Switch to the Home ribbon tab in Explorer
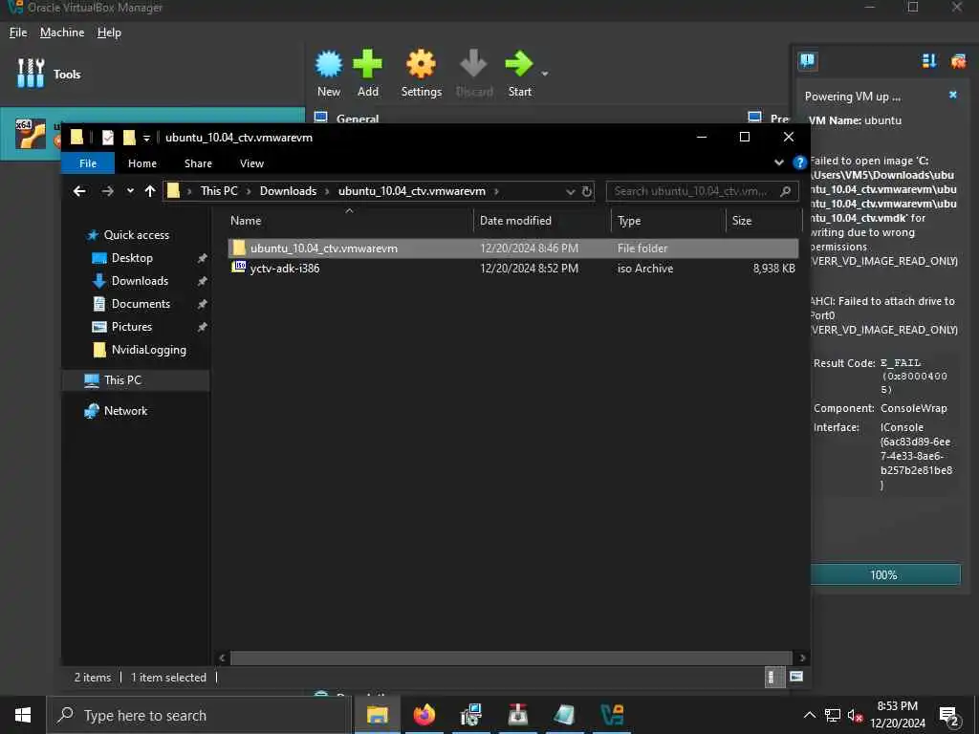Image resolution: width=979 pixels, height=734 pixels. (x=142, y=163)
